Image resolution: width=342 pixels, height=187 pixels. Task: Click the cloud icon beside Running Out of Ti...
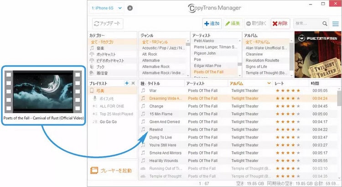pyautogui.click(x=143, y=168)
